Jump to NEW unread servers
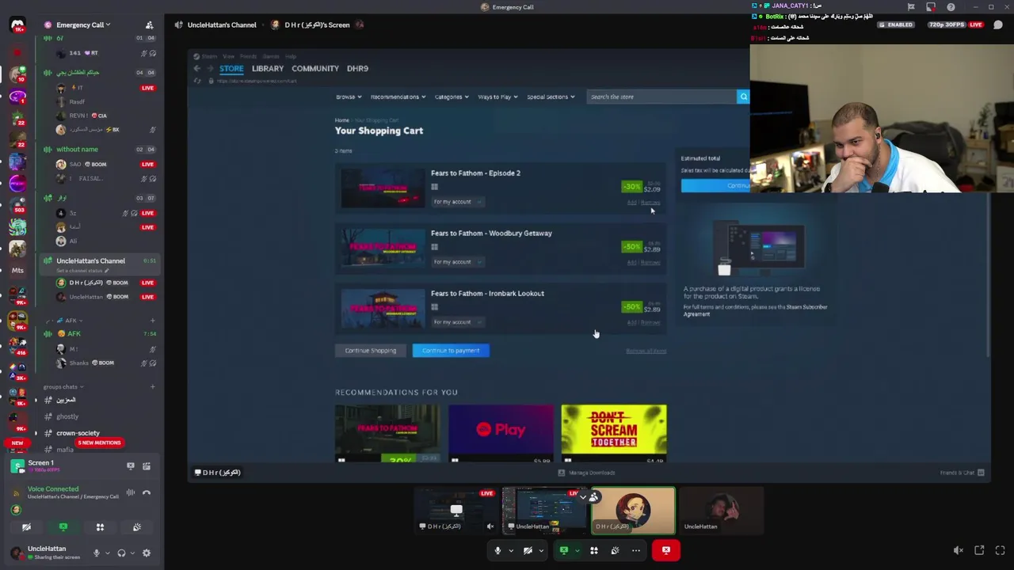The height and width of the screenshot is (570, 1014). 17,443
